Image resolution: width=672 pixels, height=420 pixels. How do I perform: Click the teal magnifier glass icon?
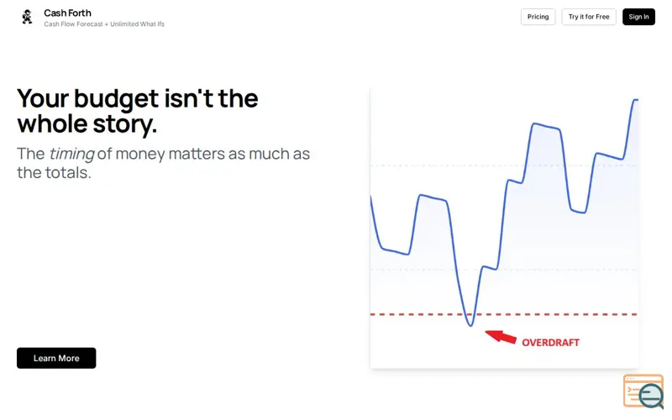pos(652,396)
